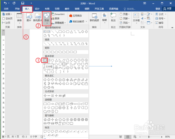Click the zoom slider handle

click(149, 137)
